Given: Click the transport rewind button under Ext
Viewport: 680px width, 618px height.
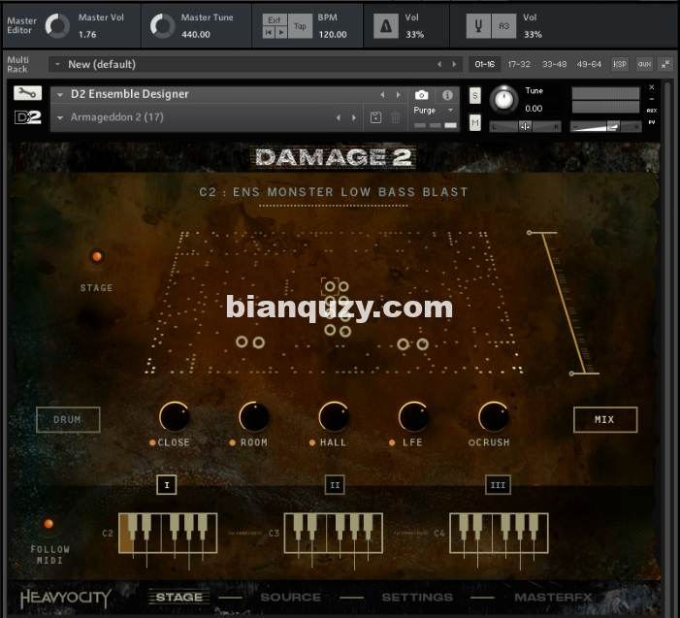Looking at the screenshot, I should pos(269,32).
